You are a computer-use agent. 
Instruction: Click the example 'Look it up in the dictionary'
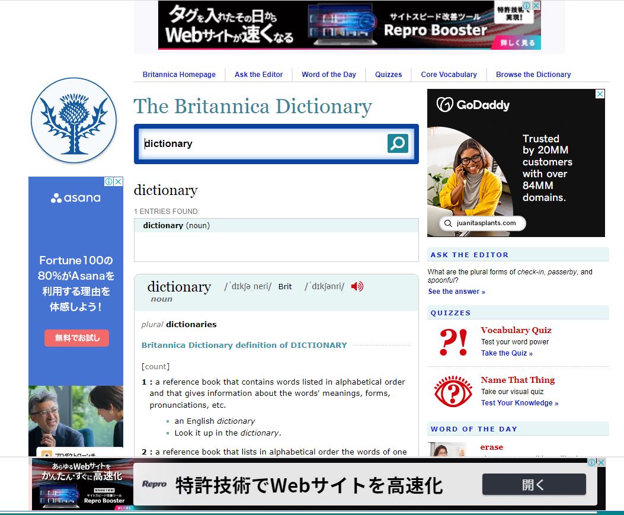(228, 433)
